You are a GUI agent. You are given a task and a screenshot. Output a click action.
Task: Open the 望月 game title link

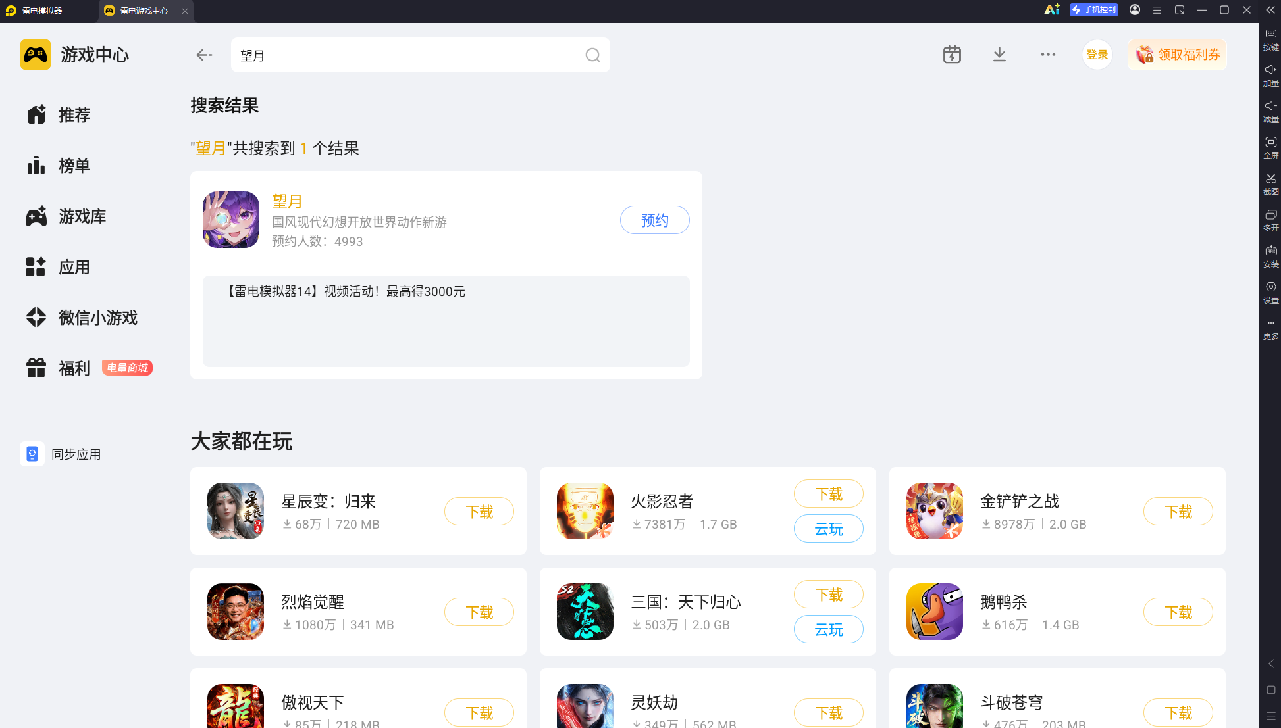[287, 201]
